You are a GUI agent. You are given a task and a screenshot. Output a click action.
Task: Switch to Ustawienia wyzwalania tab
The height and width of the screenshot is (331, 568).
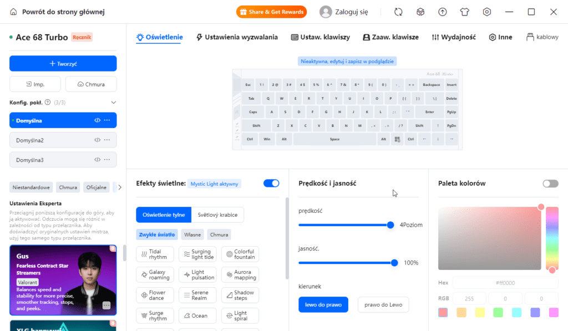(x=237, y=37)
